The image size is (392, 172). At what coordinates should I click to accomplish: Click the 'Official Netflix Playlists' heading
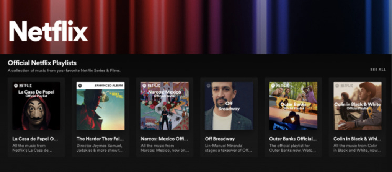point(42,63)
